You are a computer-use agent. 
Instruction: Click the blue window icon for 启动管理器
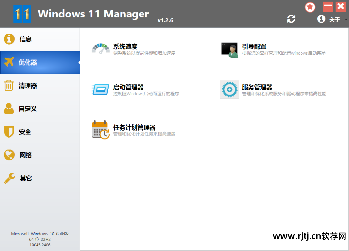pyautogui.click(x=100, y=89)
